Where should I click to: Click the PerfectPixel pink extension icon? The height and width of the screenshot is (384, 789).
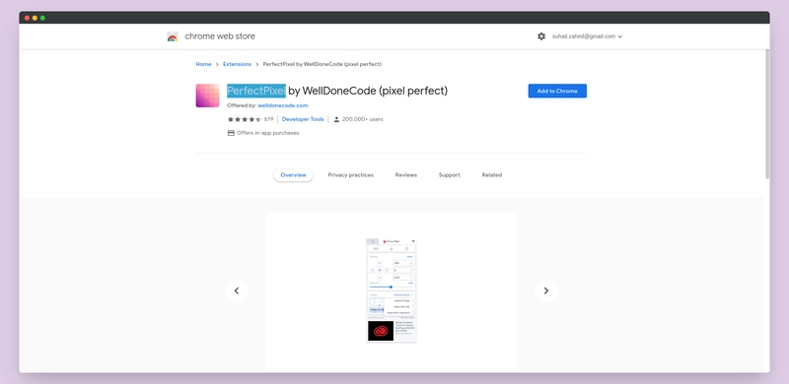(x=207, y=96)
